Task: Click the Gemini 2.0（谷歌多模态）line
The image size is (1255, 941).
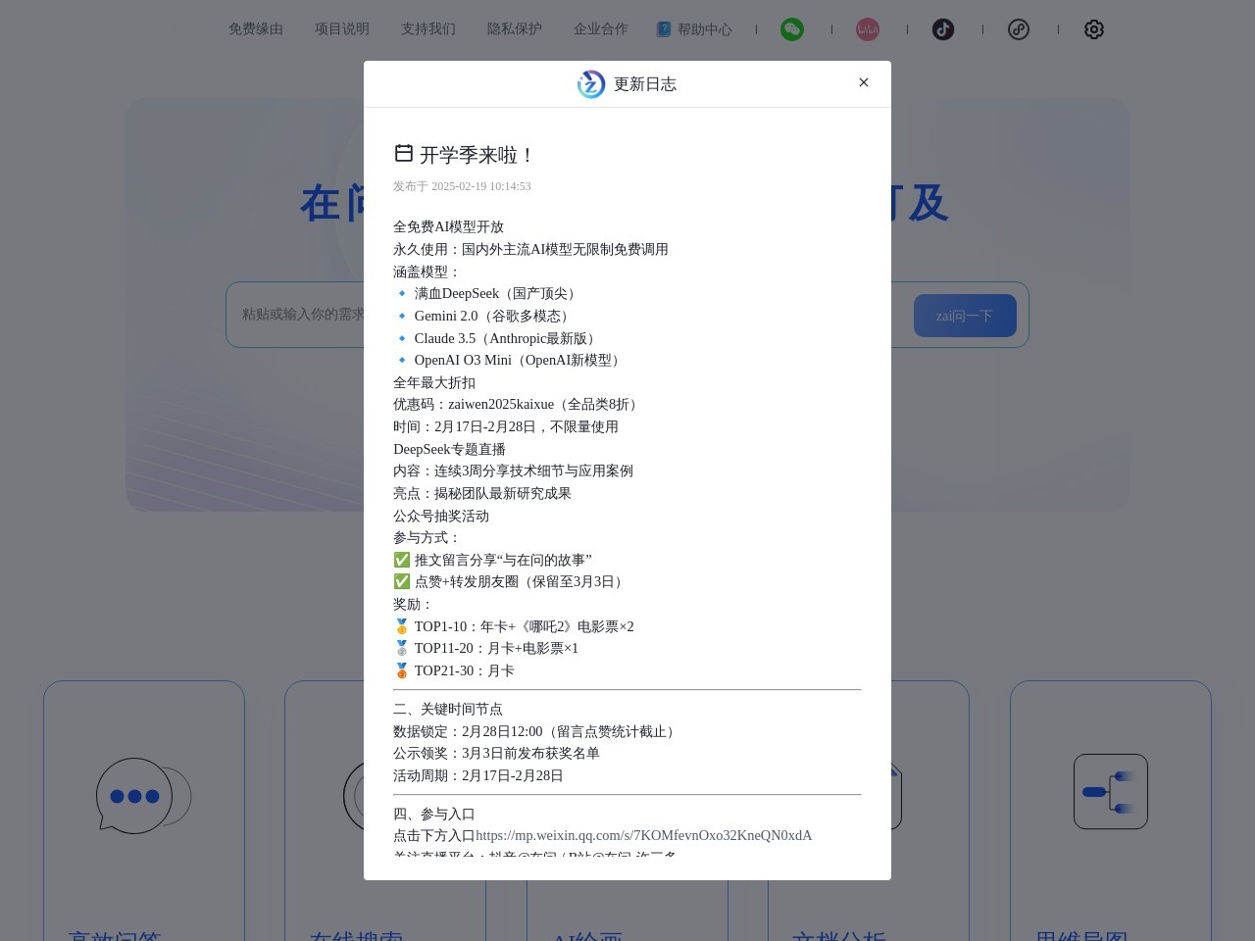Action: (x=483, y=316)
